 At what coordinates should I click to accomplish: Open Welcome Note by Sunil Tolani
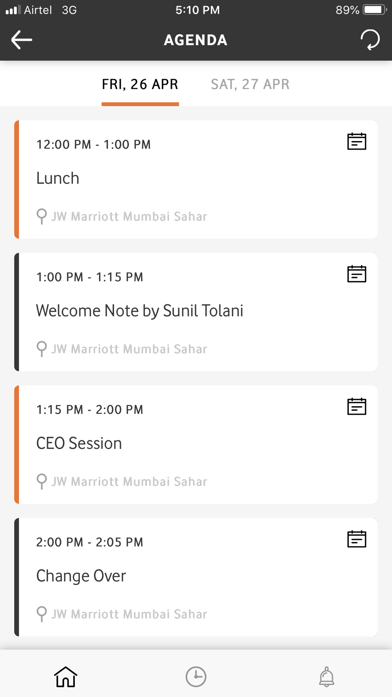140,311
